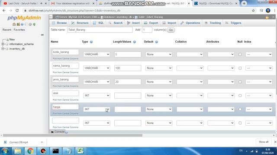This screenshot has width=277, height=155.
Task: Open Collation dropdown for jenis_barang
Action: (x=190, y=82)
